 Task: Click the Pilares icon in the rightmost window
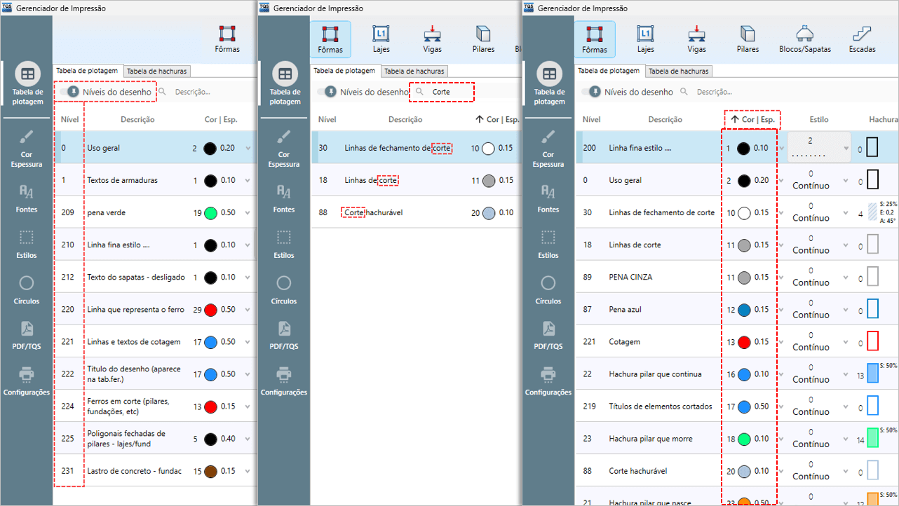pos(748,39)
